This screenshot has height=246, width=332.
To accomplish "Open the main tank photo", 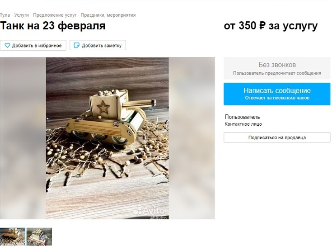I will 108,138.
